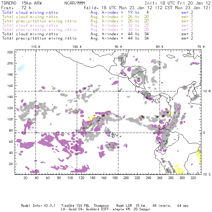Select the "80" tick on the horizontal axis

(x=59, y=178)
